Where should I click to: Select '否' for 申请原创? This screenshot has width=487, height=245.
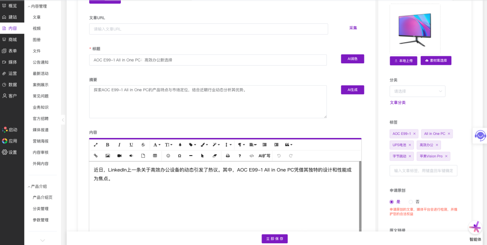pos(411,202)
